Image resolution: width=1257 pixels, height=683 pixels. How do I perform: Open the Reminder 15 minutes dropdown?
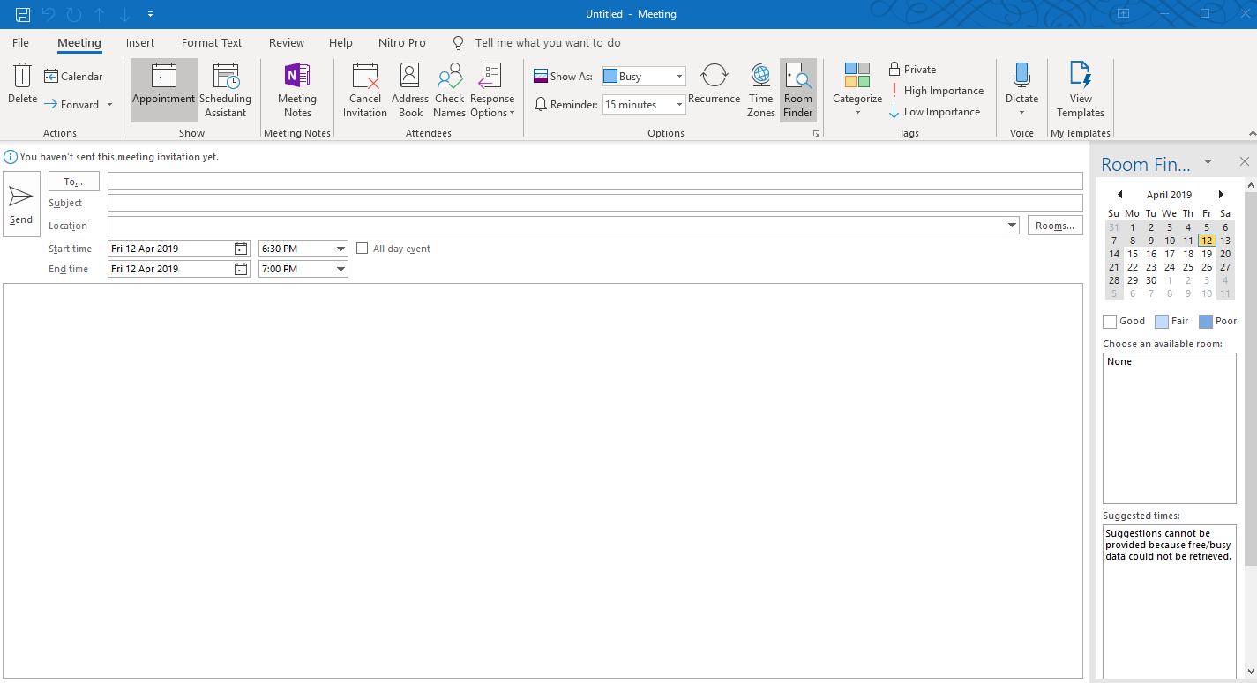pyautogui.click(x=679, y=105)
